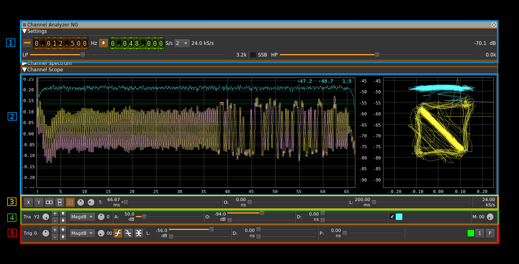The image size is (519, 264).
Task: Toggle the SSB checkbox
Action: (x=253, y=55)
